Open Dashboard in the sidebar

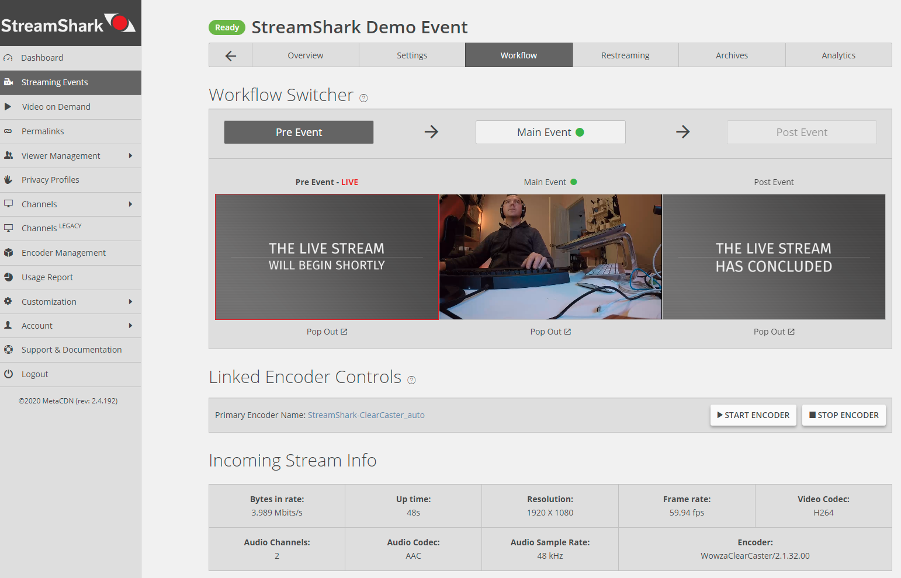pyautogui.click(x=71, y=58)
